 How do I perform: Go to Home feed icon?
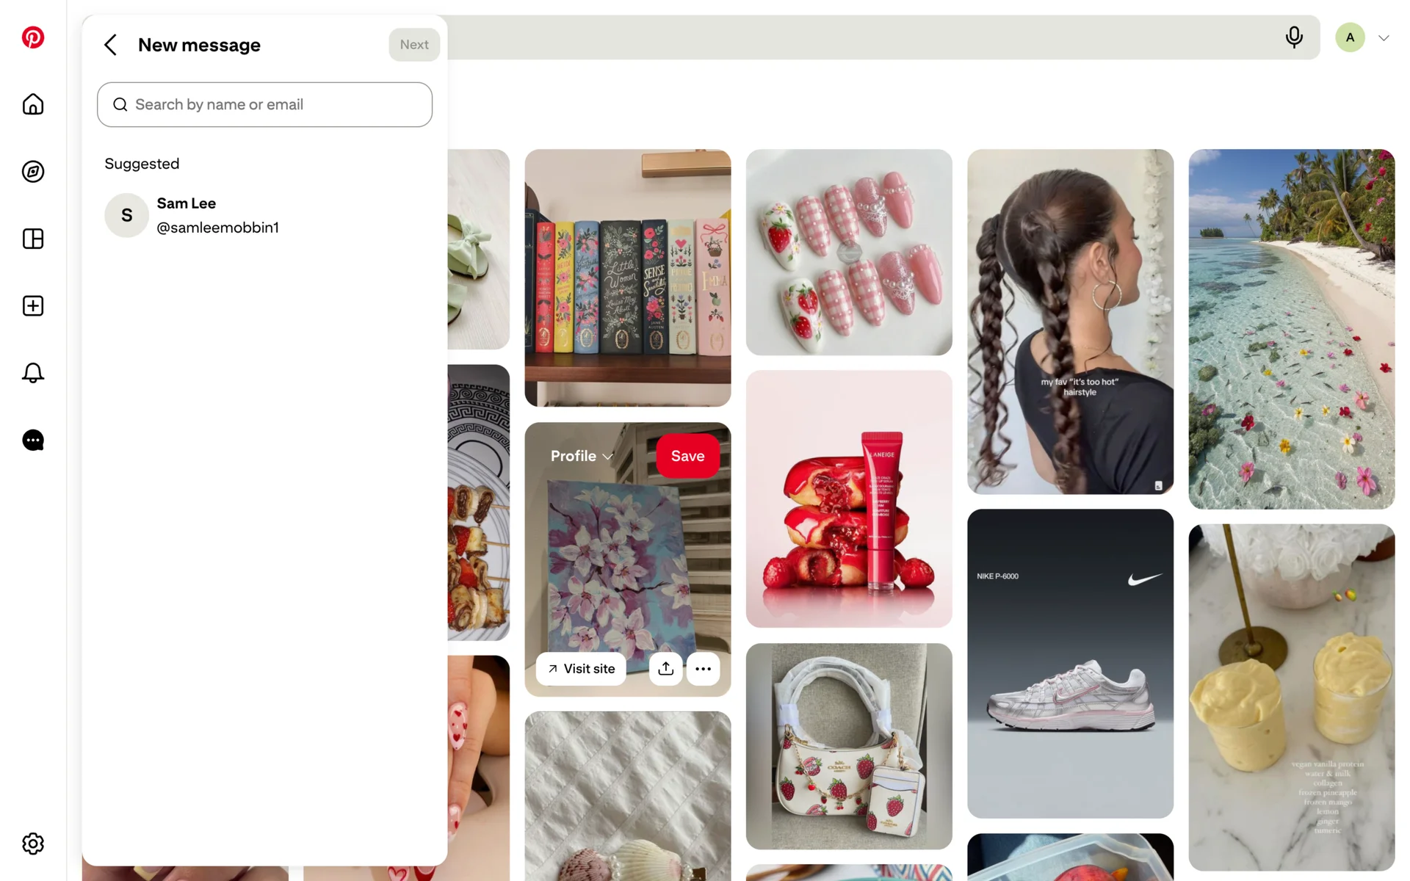pos(33,104)
